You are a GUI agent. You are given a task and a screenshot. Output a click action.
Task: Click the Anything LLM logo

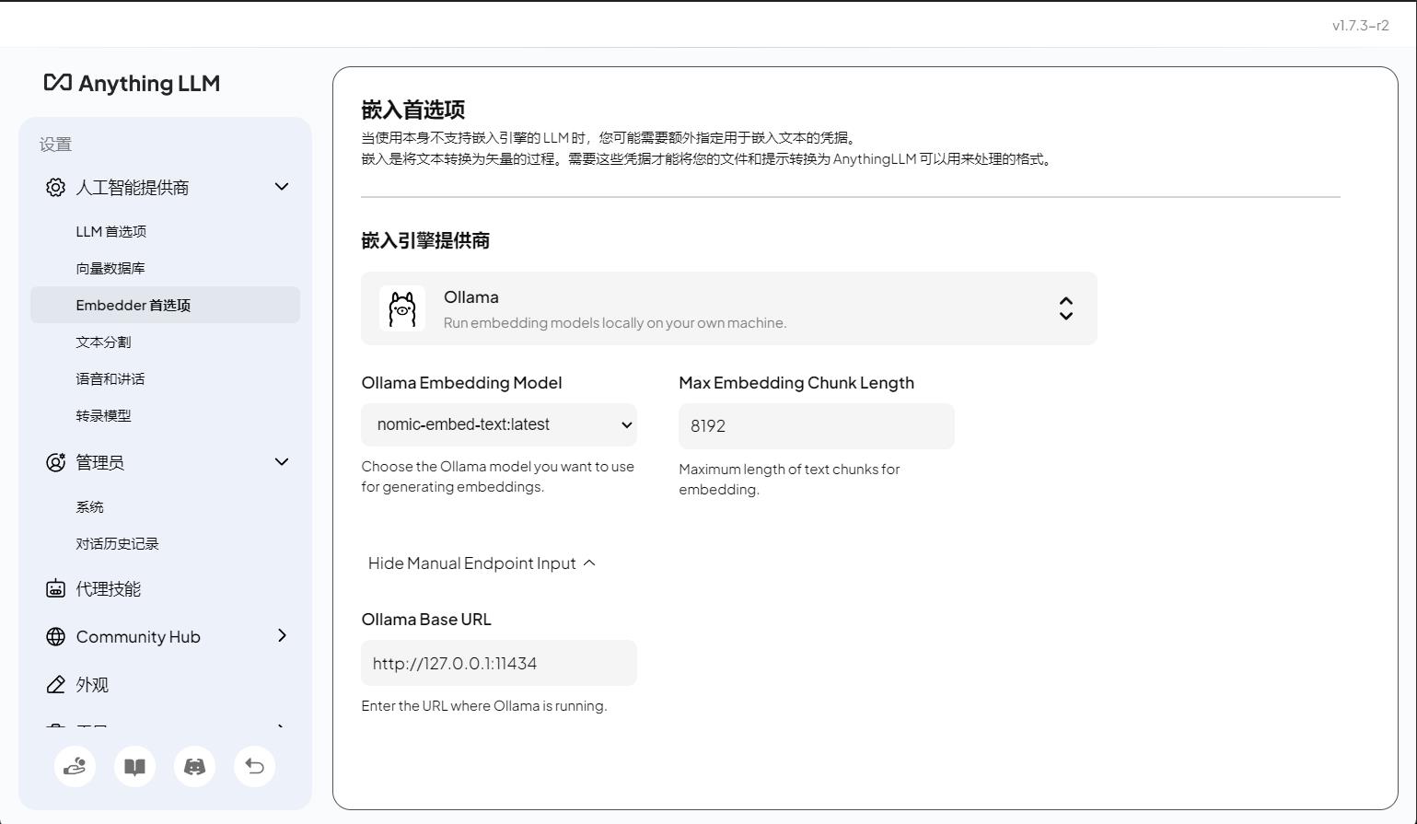click(x=132, y=83)
